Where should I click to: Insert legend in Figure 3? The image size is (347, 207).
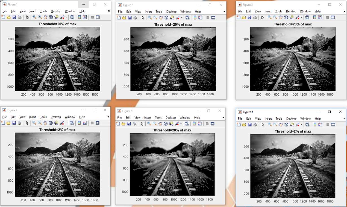click(320, 17)
